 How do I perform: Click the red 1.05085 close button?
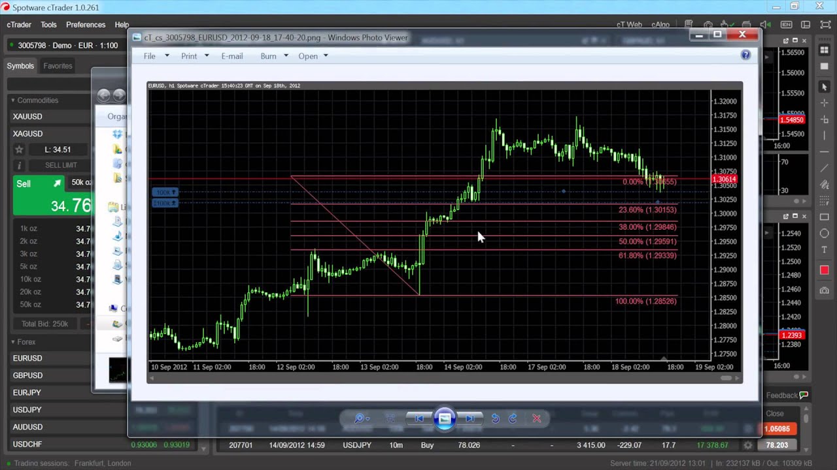[777, 429]
